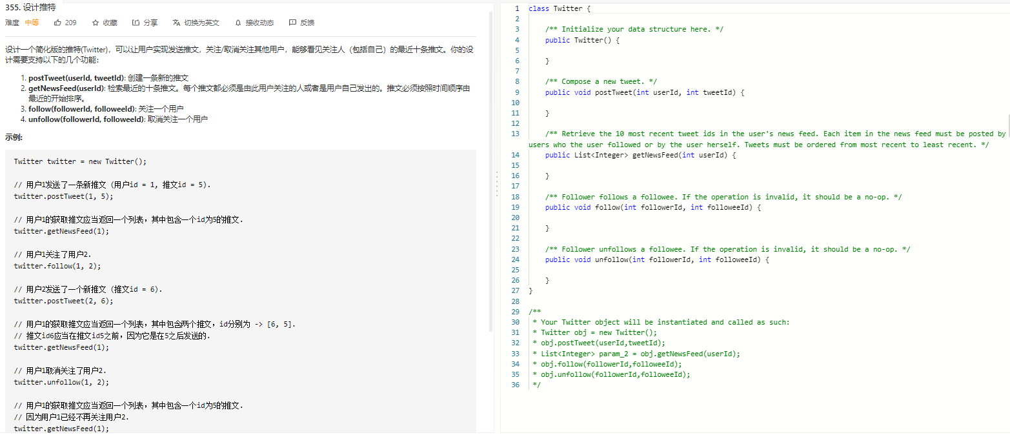Click the comment 因为用户1已经不再关注用户2
This screenshot has width=1010, height=435.
72,417
